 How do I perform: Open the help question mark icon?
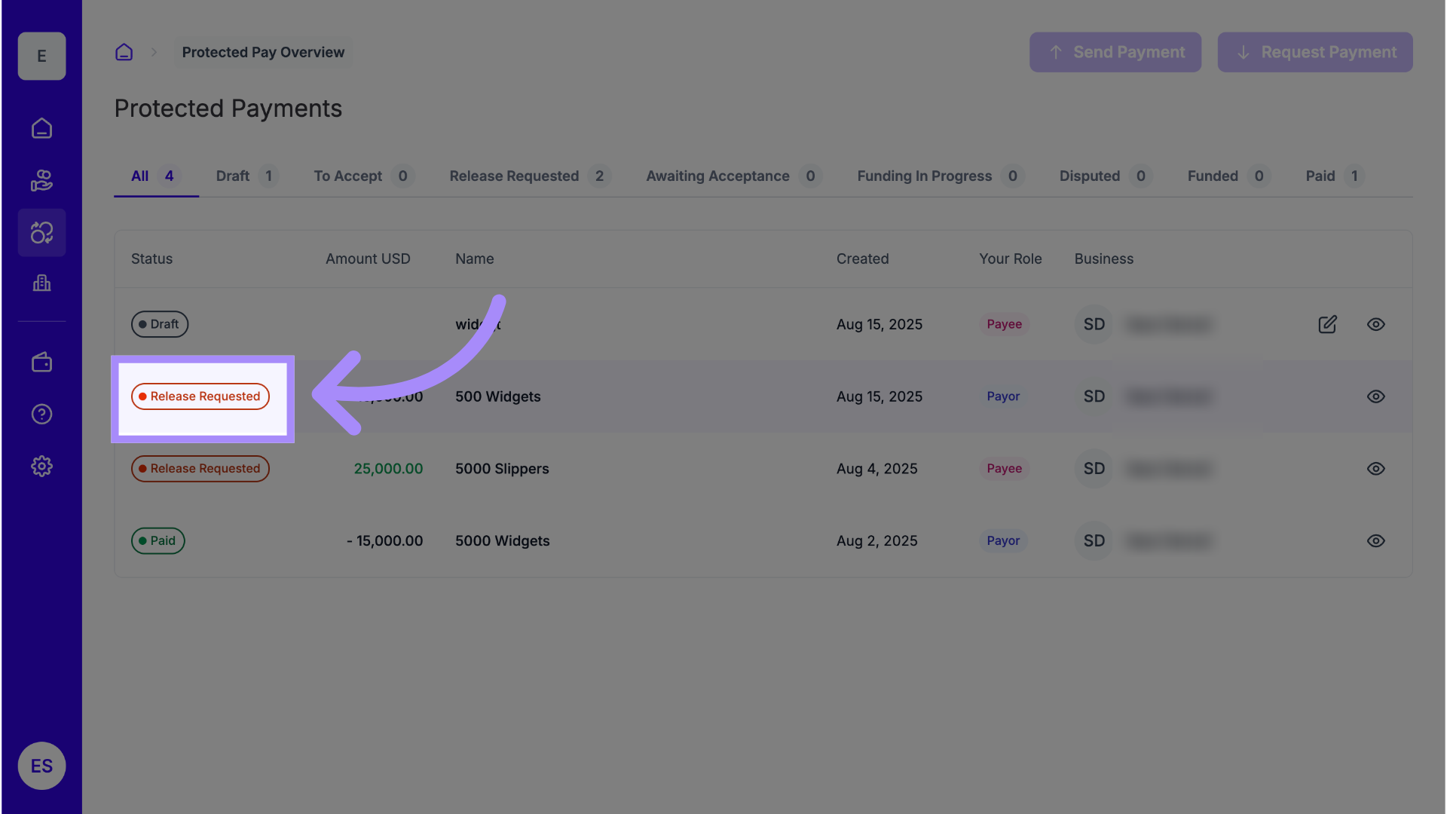[41, 414]
